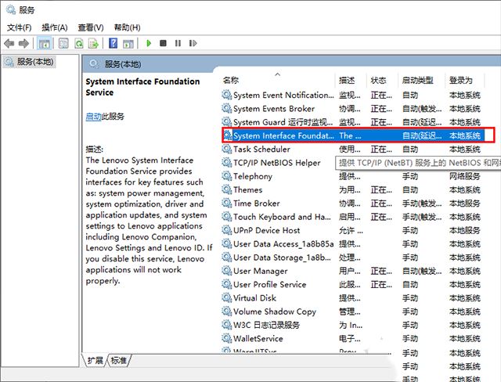
Task: Click gear icon next to Volume Shadow Copy
Action: [226, 311]
